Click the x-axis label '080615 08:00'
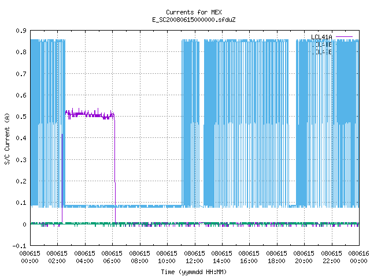Image resolution: width=370 pixels, height=277 pixels. [x=139, y=257]
